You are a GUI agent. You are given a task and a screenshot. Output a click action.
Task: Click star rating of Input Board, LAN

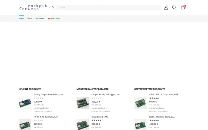96,120
